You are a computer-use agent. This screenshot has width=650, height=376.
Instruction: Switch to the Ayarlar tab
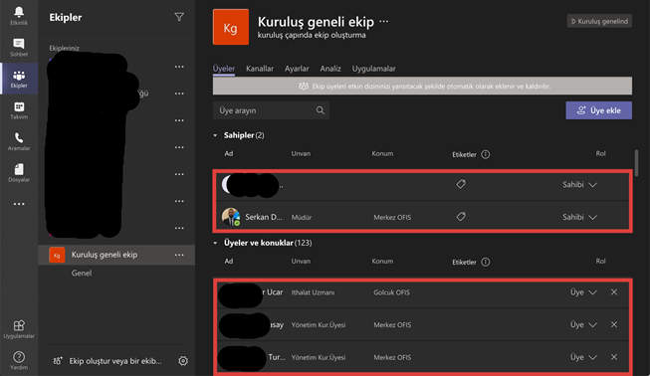297,69
